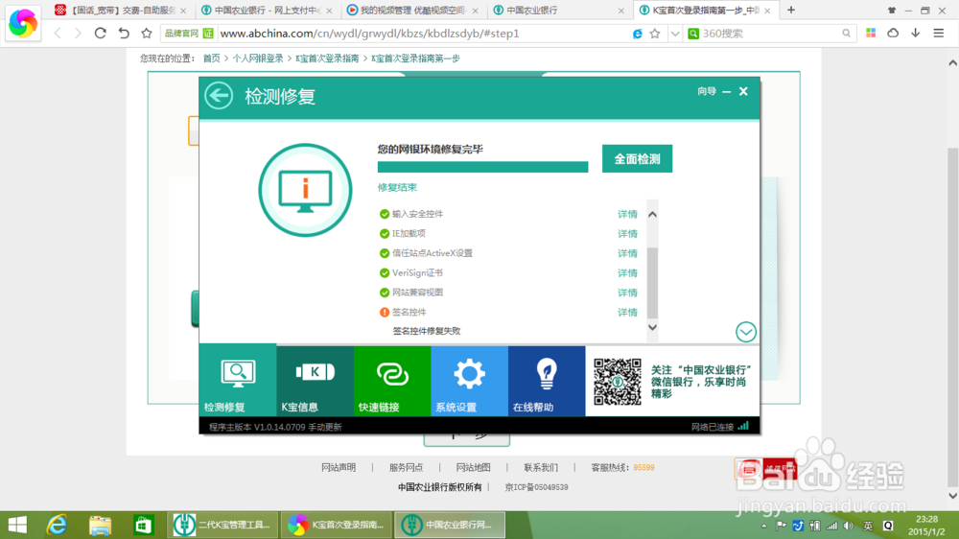Click the 向导 link in dialog header
The image size is (959, 539).
(x=707, y=91)
